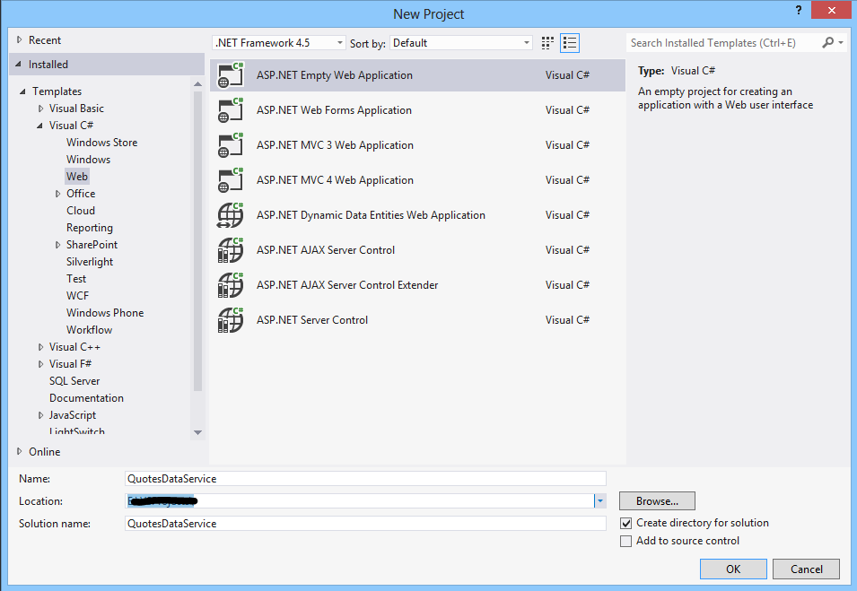Click the project Name input field
Viewport: 857px width, 591px height.
365,479
